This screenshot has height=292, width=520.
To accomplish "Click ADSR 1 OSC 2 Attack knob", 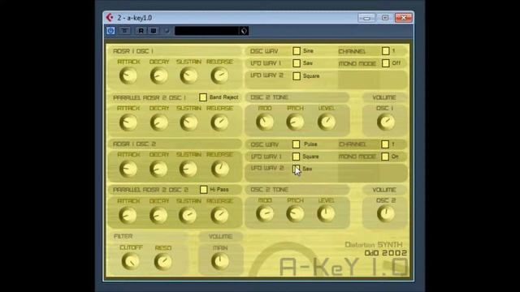I will [x=128, y=169].
